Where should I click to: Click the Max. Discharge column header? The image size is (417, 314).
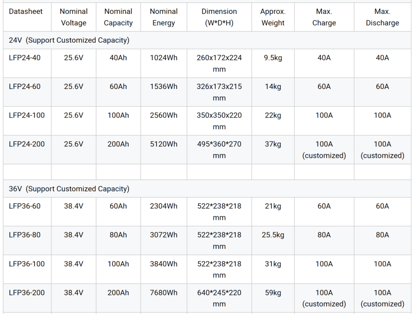pos(382,17)
